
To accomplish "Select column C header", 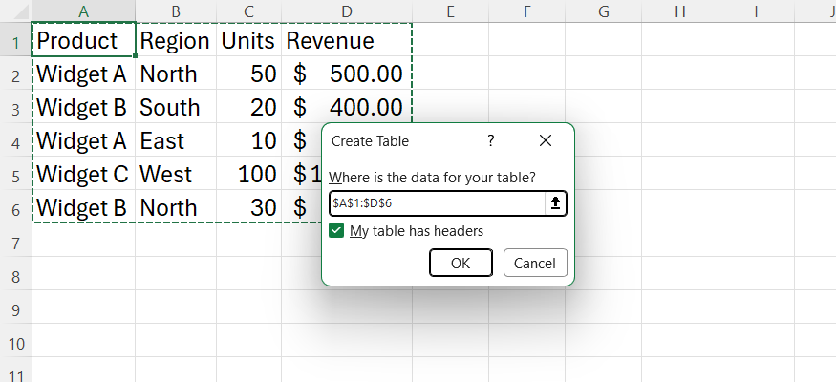I will point(249,11).
